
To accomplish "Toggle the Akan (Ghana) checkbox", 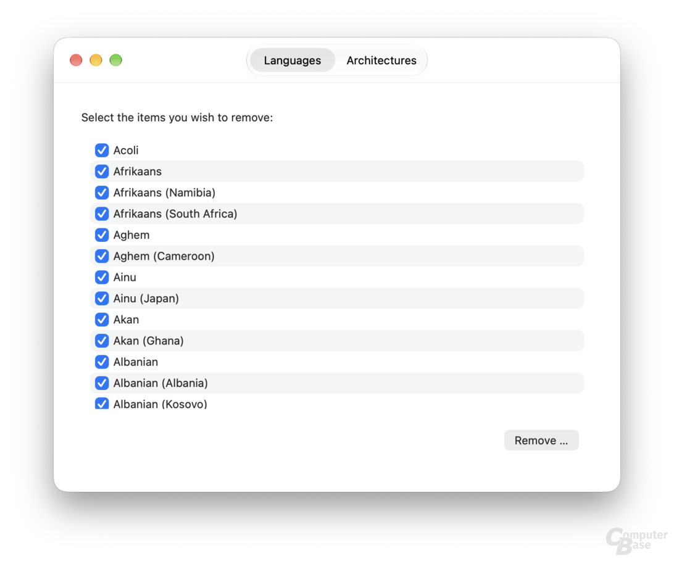I will pos(102,341).
